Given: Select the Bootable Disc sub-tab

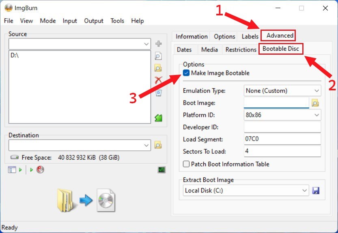Looking at the screenshot, I should pyautogui.click(x=281, y=49).
